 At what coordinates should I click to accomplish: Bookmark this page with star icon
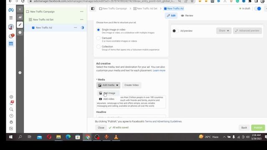coord(192,1)
